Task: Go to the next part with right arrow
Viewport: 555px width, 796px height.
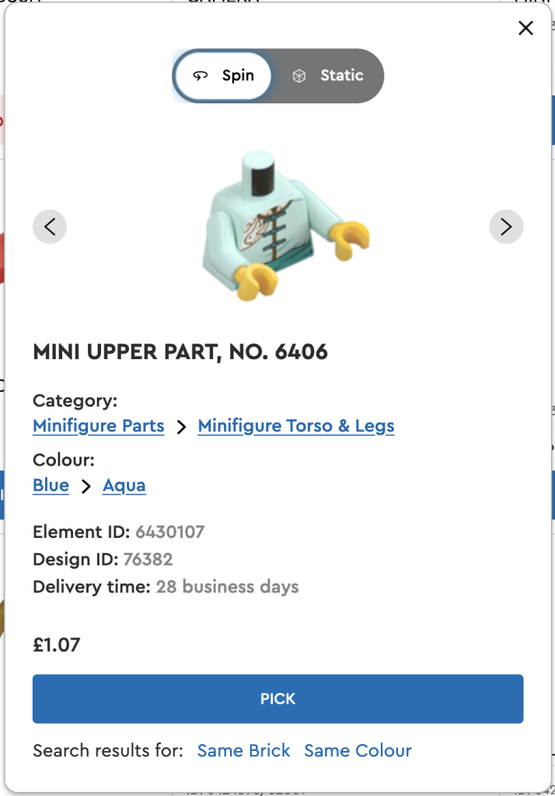Action: pyautogui.click(x=506, y=227)
